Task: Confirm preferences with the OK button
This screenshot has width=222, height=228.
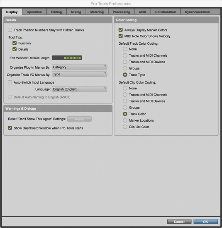Action: [x=206, y=222]
